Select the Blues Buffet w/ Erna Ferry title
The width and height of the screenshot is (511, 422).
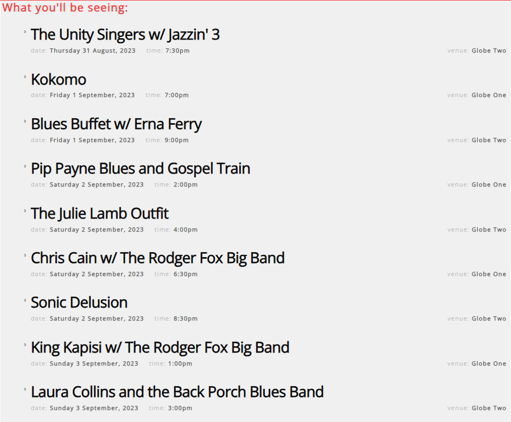(x=116, y=124)
